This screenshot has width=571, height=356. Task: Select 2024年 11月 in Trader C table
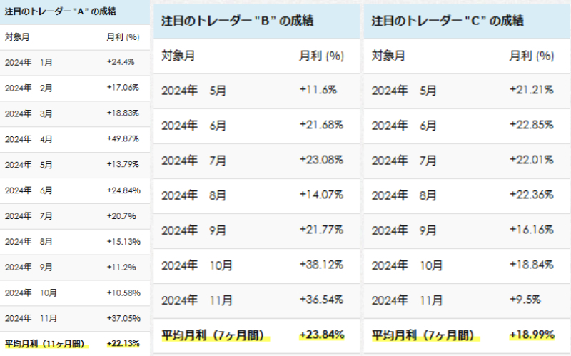[407, 300]
